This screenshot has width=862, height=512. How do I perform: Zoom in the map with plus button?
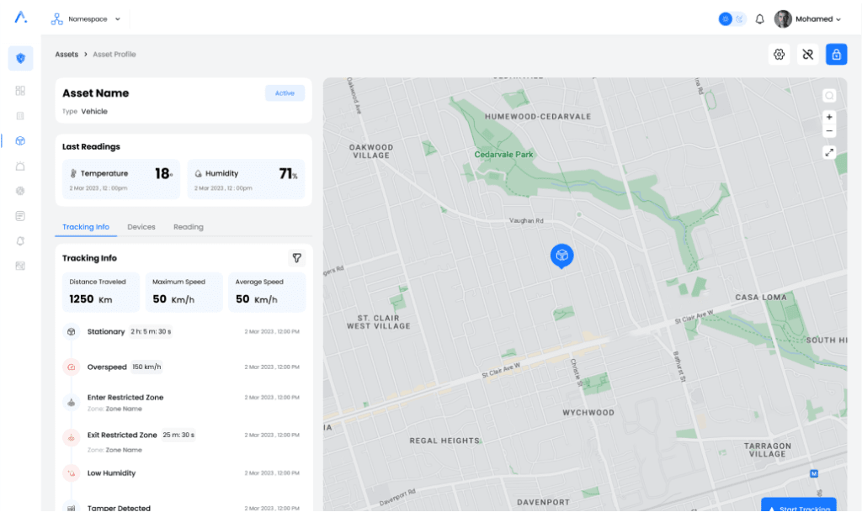(829, 118)
